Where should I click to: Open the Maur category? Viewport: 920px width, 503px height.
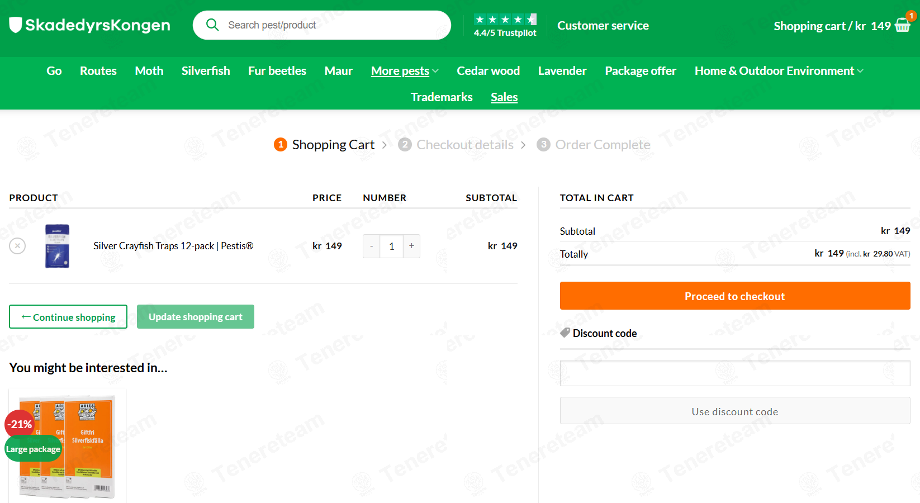coord(339,71)
